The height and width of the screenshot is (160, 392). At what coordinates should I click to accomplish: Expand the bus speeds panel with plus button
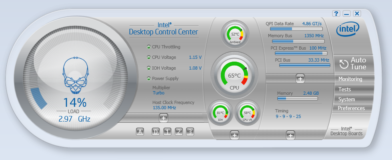[300, 78]
